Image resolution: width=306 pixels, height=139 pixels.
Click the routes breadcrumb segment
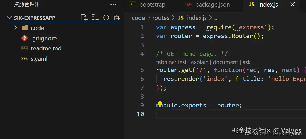161,18
